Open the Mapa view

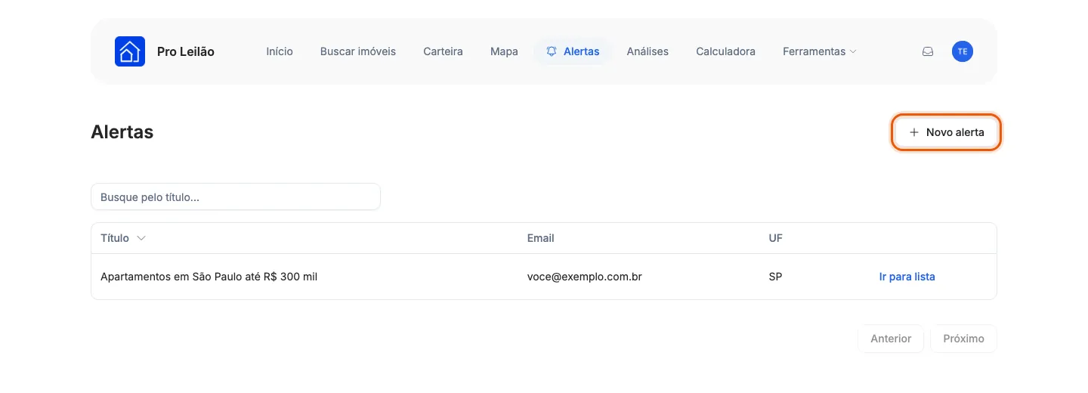pos(504,51)
